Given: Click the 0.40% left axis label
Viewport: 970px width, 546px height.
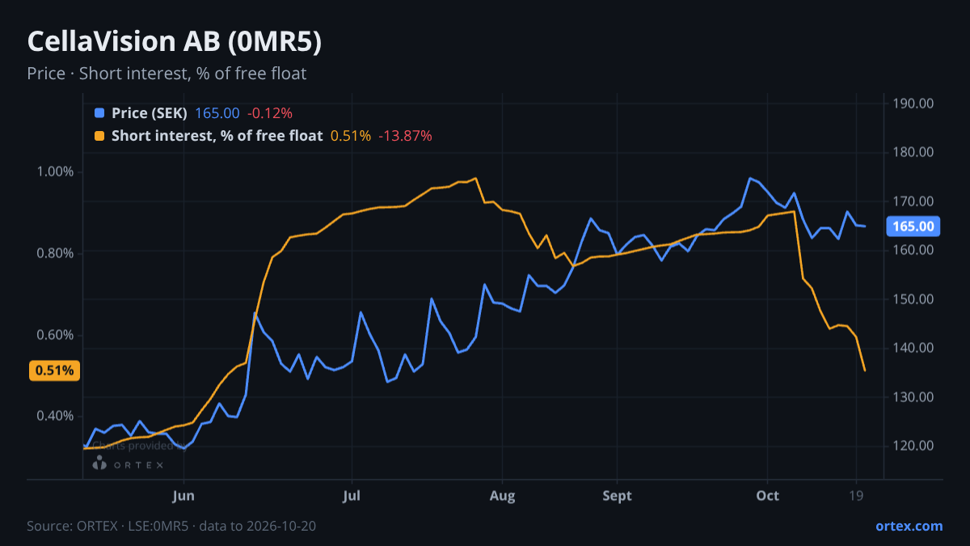Looking at the screenshot, I should click(55, 416).
